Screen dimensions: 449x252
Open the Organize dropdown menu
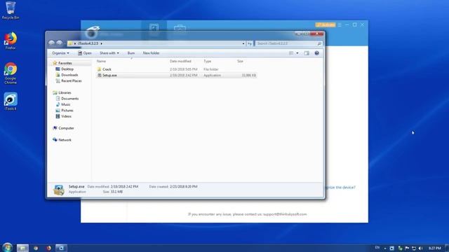pos(60,53)
